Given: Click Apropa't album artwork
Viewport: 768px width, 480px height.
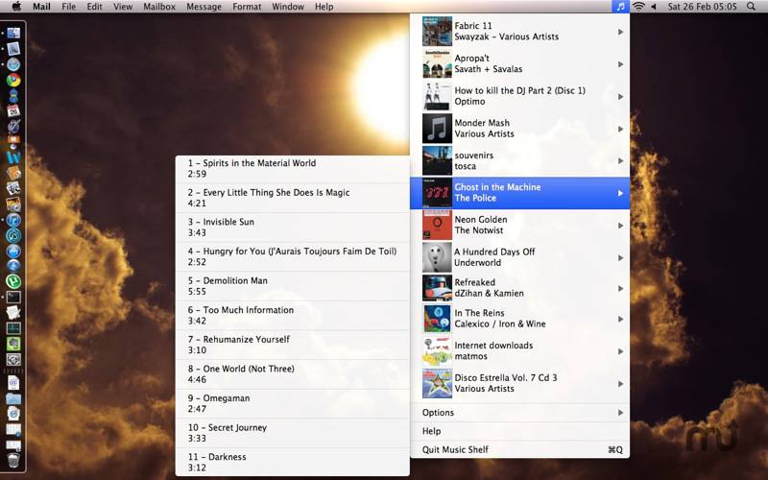Looking at the screenshot, I should pos(437,63).
